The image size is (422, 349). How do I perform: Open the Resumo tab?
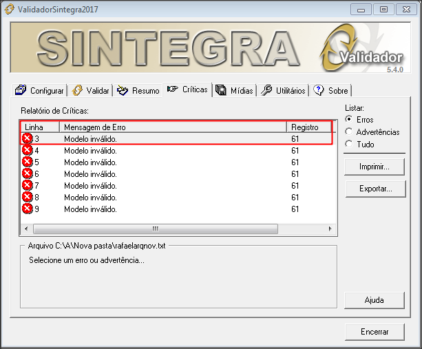[138, 90]
